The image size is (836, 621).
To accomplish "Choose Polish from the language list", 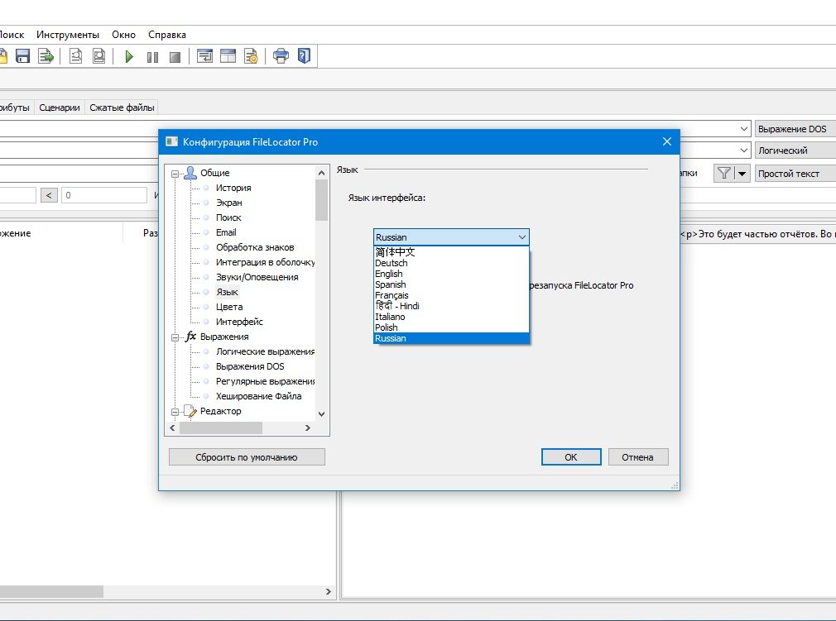I will click(452, 327).
